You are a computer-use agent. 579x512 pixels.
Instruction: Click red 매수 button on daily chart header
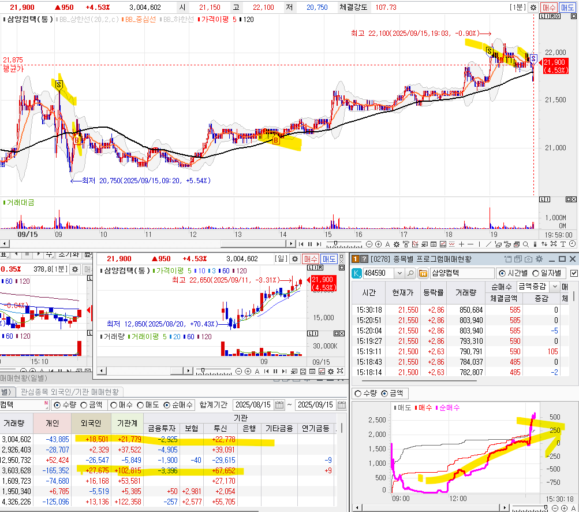(x=311, y=259)
